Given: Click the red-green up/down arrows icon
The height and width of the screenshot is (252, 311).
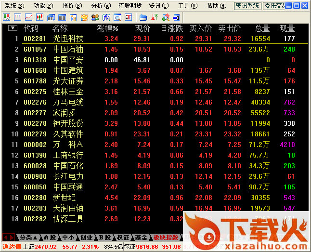Looking at the screenshot, I should coord(154,17).
